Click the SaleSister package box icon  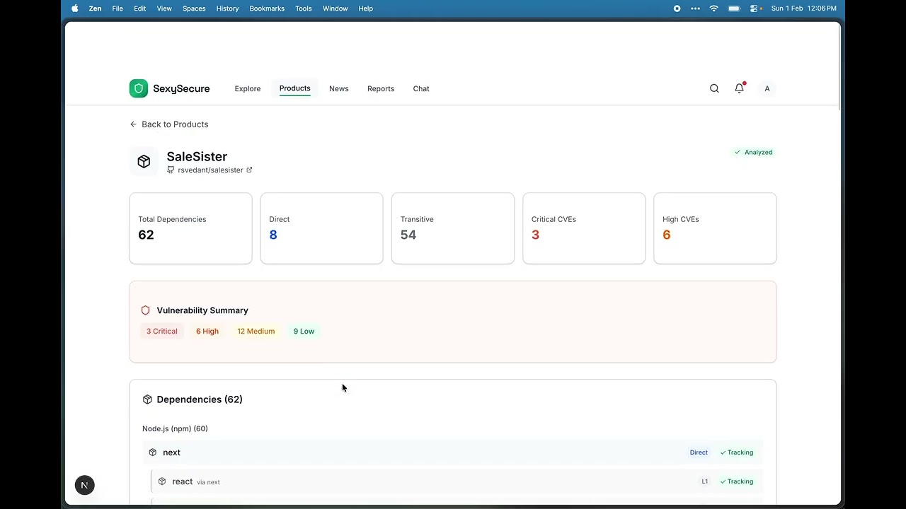[x=144, y=162]
